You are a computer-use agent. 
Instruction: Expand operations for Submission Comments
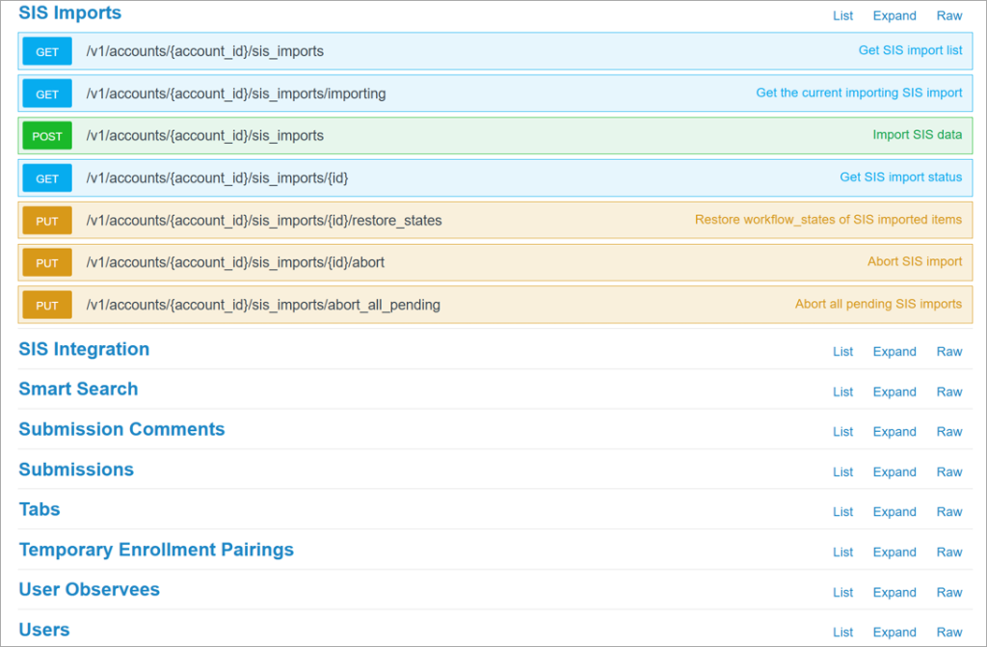click(x=894, y=432)
